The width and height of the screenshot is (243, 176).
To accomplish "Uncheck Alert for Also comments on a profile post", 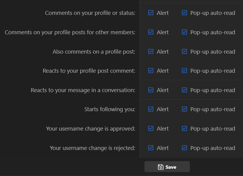I will (x=151, y=51).
